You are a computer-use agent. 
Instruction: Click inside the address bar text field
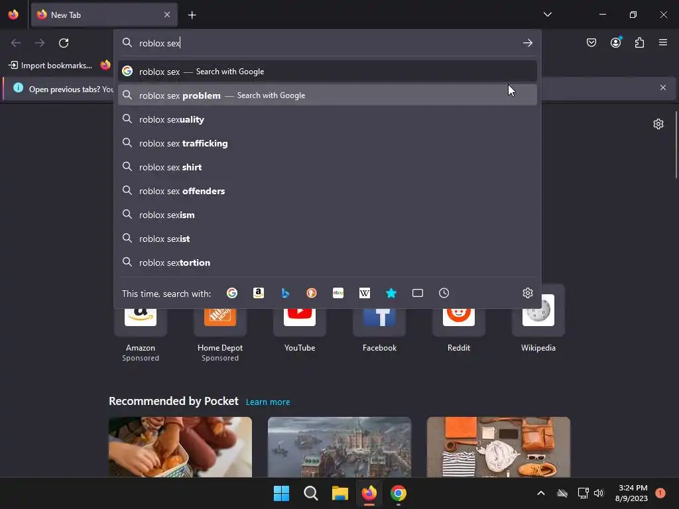(x=327, y=43)
